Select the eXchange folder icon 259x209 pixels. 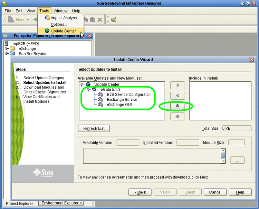click(x=12, y=48)
